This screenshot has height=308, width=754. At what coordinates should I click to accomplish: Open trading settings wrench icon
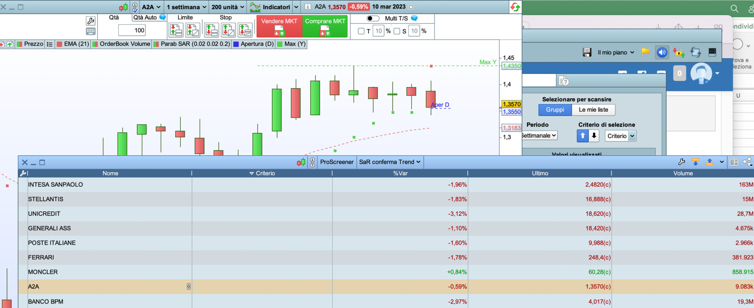click(x=91, y=21)
